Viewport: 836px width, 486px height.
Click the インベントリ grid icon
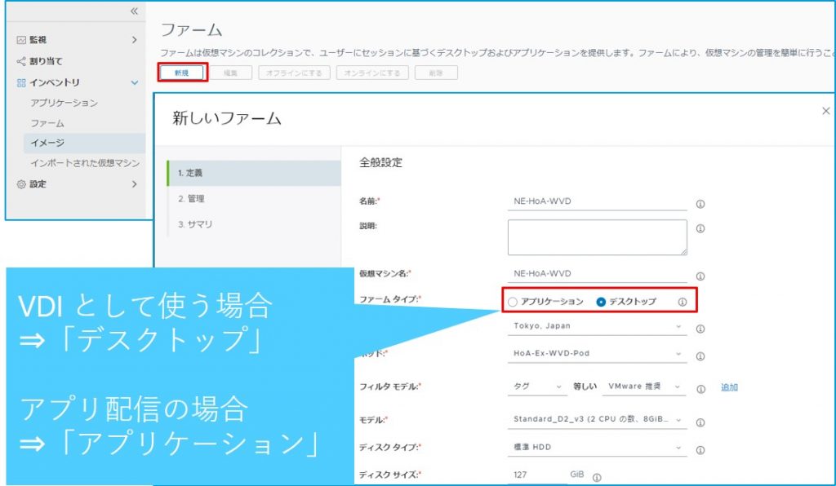tap(21, 82)
